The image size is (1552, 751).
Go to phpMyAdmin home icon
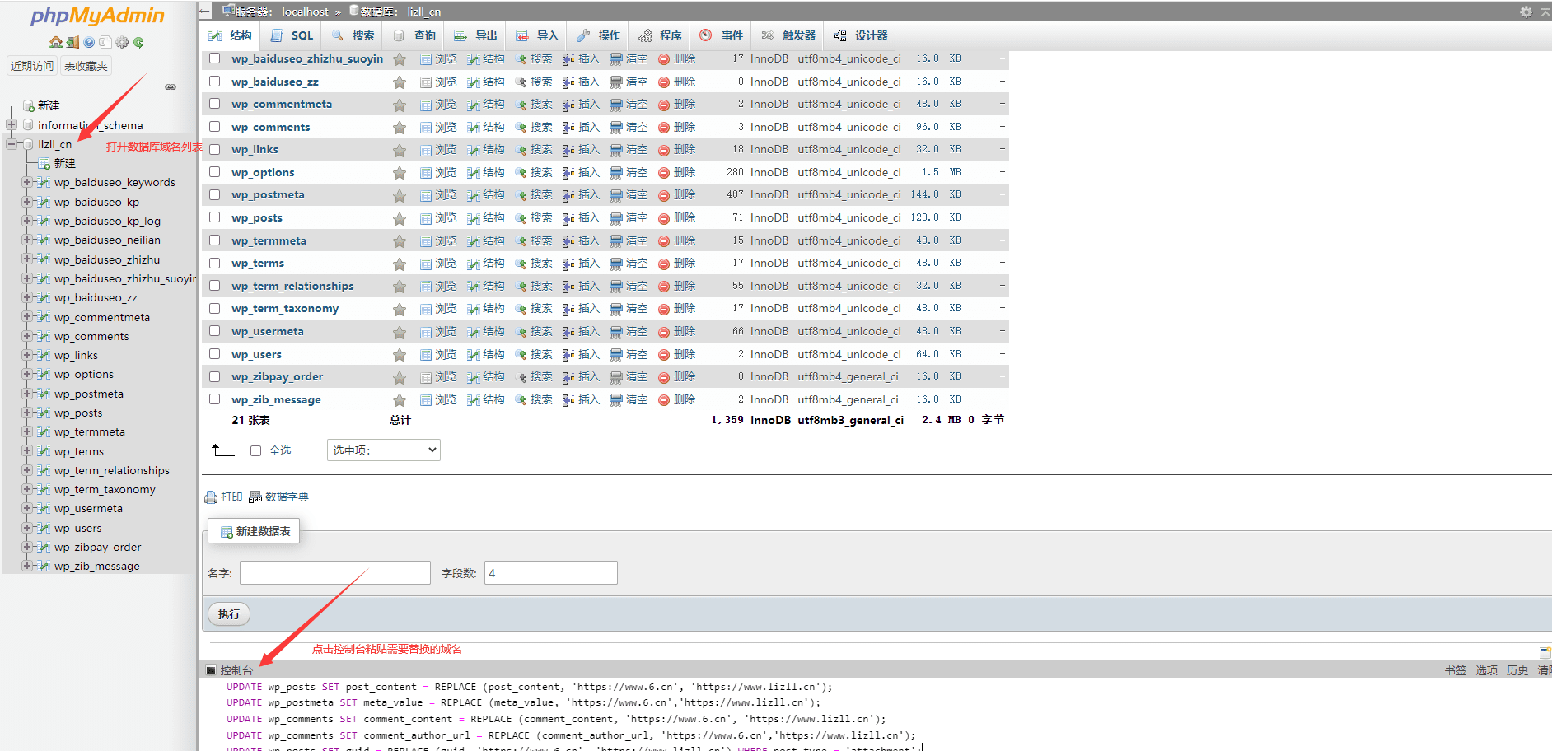click(55, 42)
